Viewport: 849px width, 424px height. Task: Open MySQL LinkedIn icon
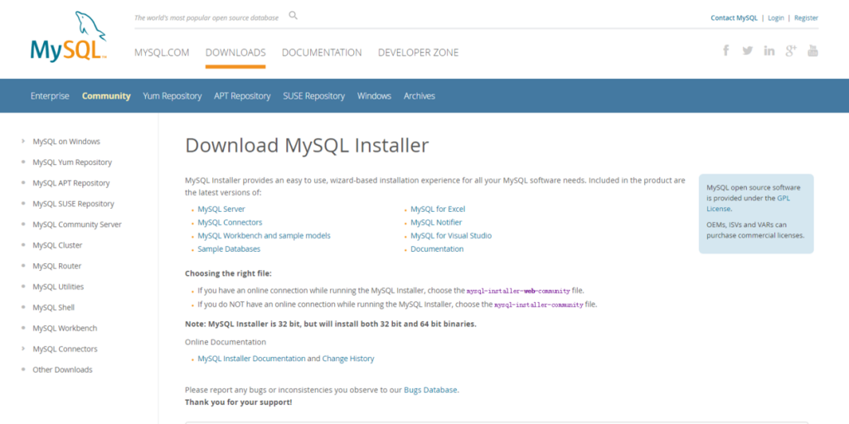pyautogui.click(x=769, y=51)
